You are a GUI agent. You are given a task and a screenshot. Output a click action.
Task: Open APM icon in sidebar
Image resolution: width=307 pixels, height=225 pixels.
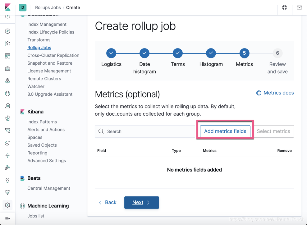[x=7, y=131]
